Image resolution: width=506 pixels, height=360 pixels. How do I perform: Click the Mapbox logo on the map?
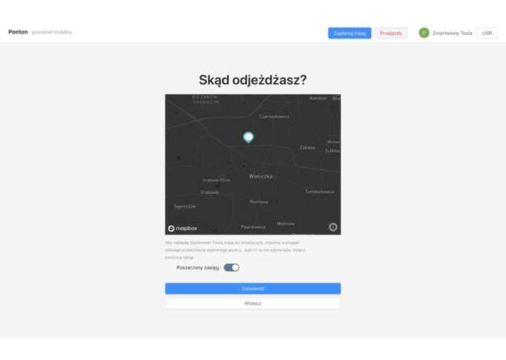183,228
